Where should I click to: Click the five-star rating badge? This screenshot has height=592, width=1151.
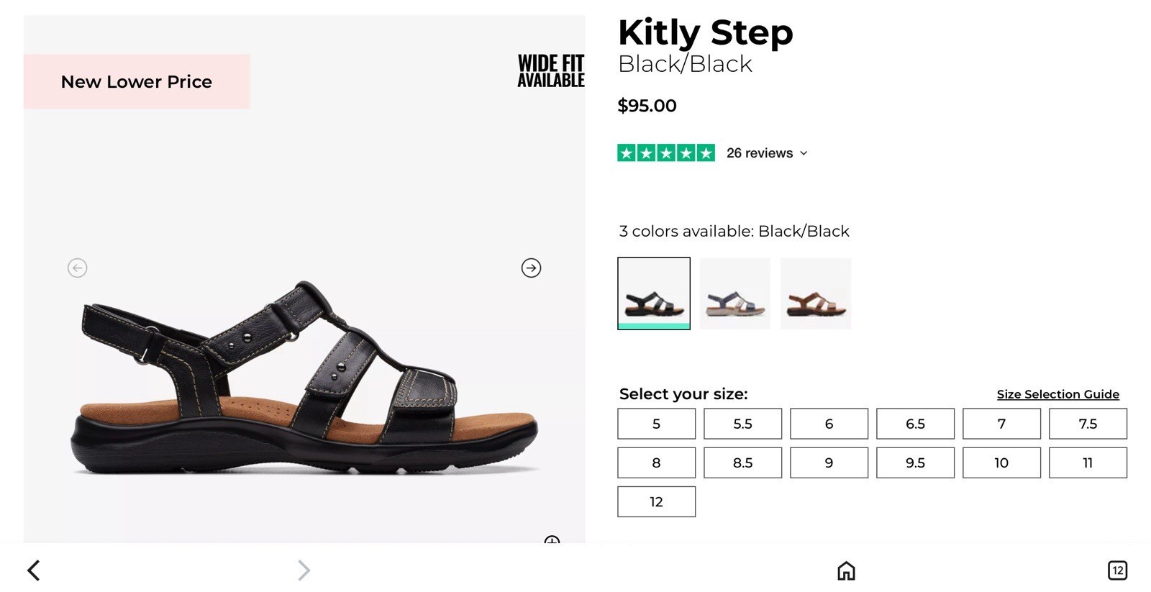[666, 152]
